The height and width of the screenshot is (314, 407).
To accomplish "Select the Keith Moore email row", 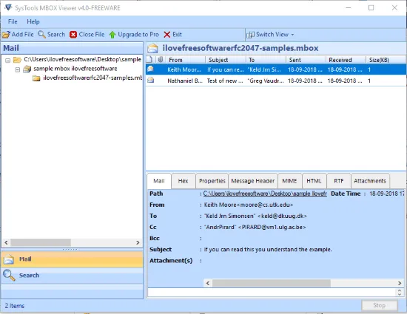I will tap(276, 69).
